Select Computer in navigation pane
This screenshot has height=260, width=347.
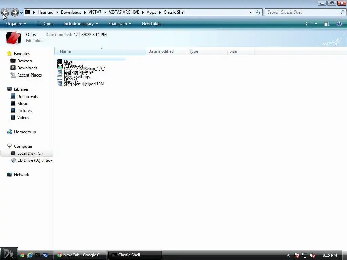pos(23,146)
